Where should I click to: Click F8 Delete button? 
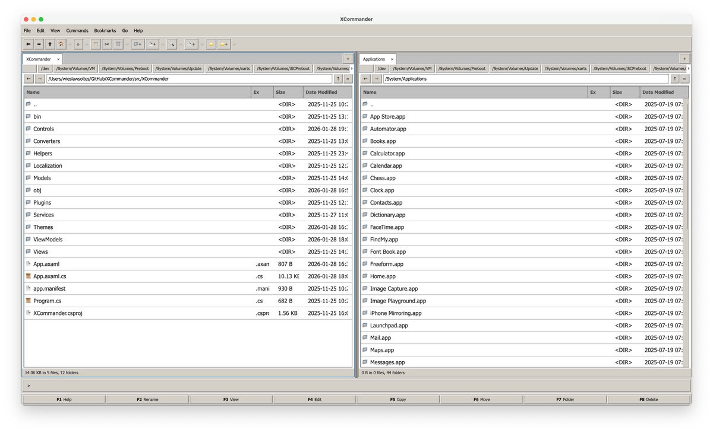[649, 400]
